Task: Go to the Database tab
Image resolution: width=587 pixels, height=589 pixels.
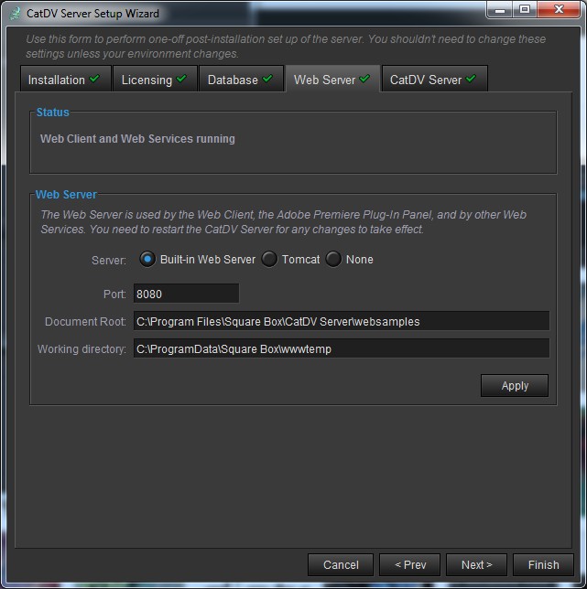Action: click(241, 79)
